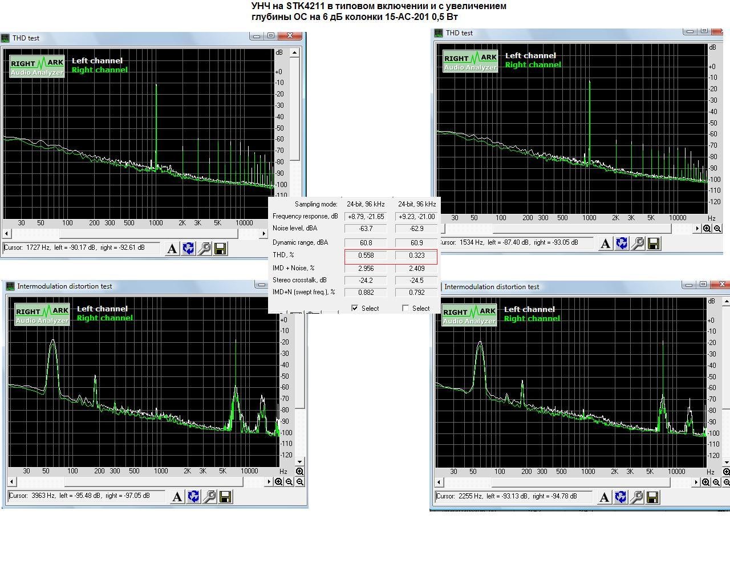Click the text label 'A' icon in top-right THD window
This screenshot has width=730, height=584.
(606, 244)
